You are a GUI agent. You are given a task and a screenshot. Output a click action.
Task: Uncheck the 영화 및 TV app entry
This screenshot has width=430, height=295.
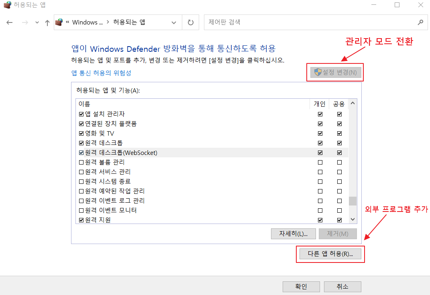[x=82, y=133]
